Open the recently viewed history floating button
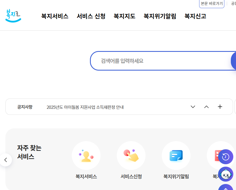 [x=226, y=157]
